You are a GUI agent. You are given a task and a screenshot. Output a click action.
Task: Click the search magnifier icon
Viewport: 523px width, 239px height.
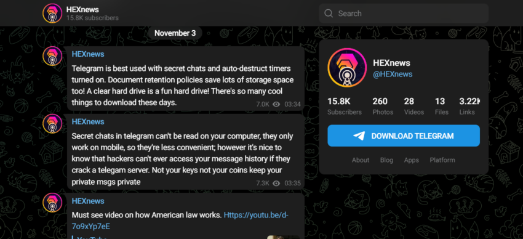click(x=329, y=14)
